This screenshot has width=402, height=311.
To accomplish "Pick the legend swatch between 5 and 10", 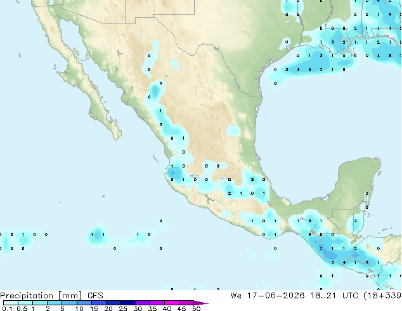I will pyautogui.click(x=69, y=303).
